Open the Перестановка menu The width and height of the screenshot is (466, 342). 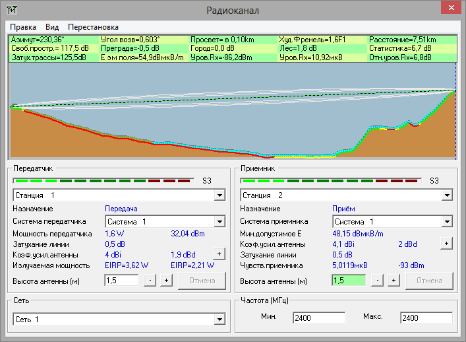click(93, 27)
